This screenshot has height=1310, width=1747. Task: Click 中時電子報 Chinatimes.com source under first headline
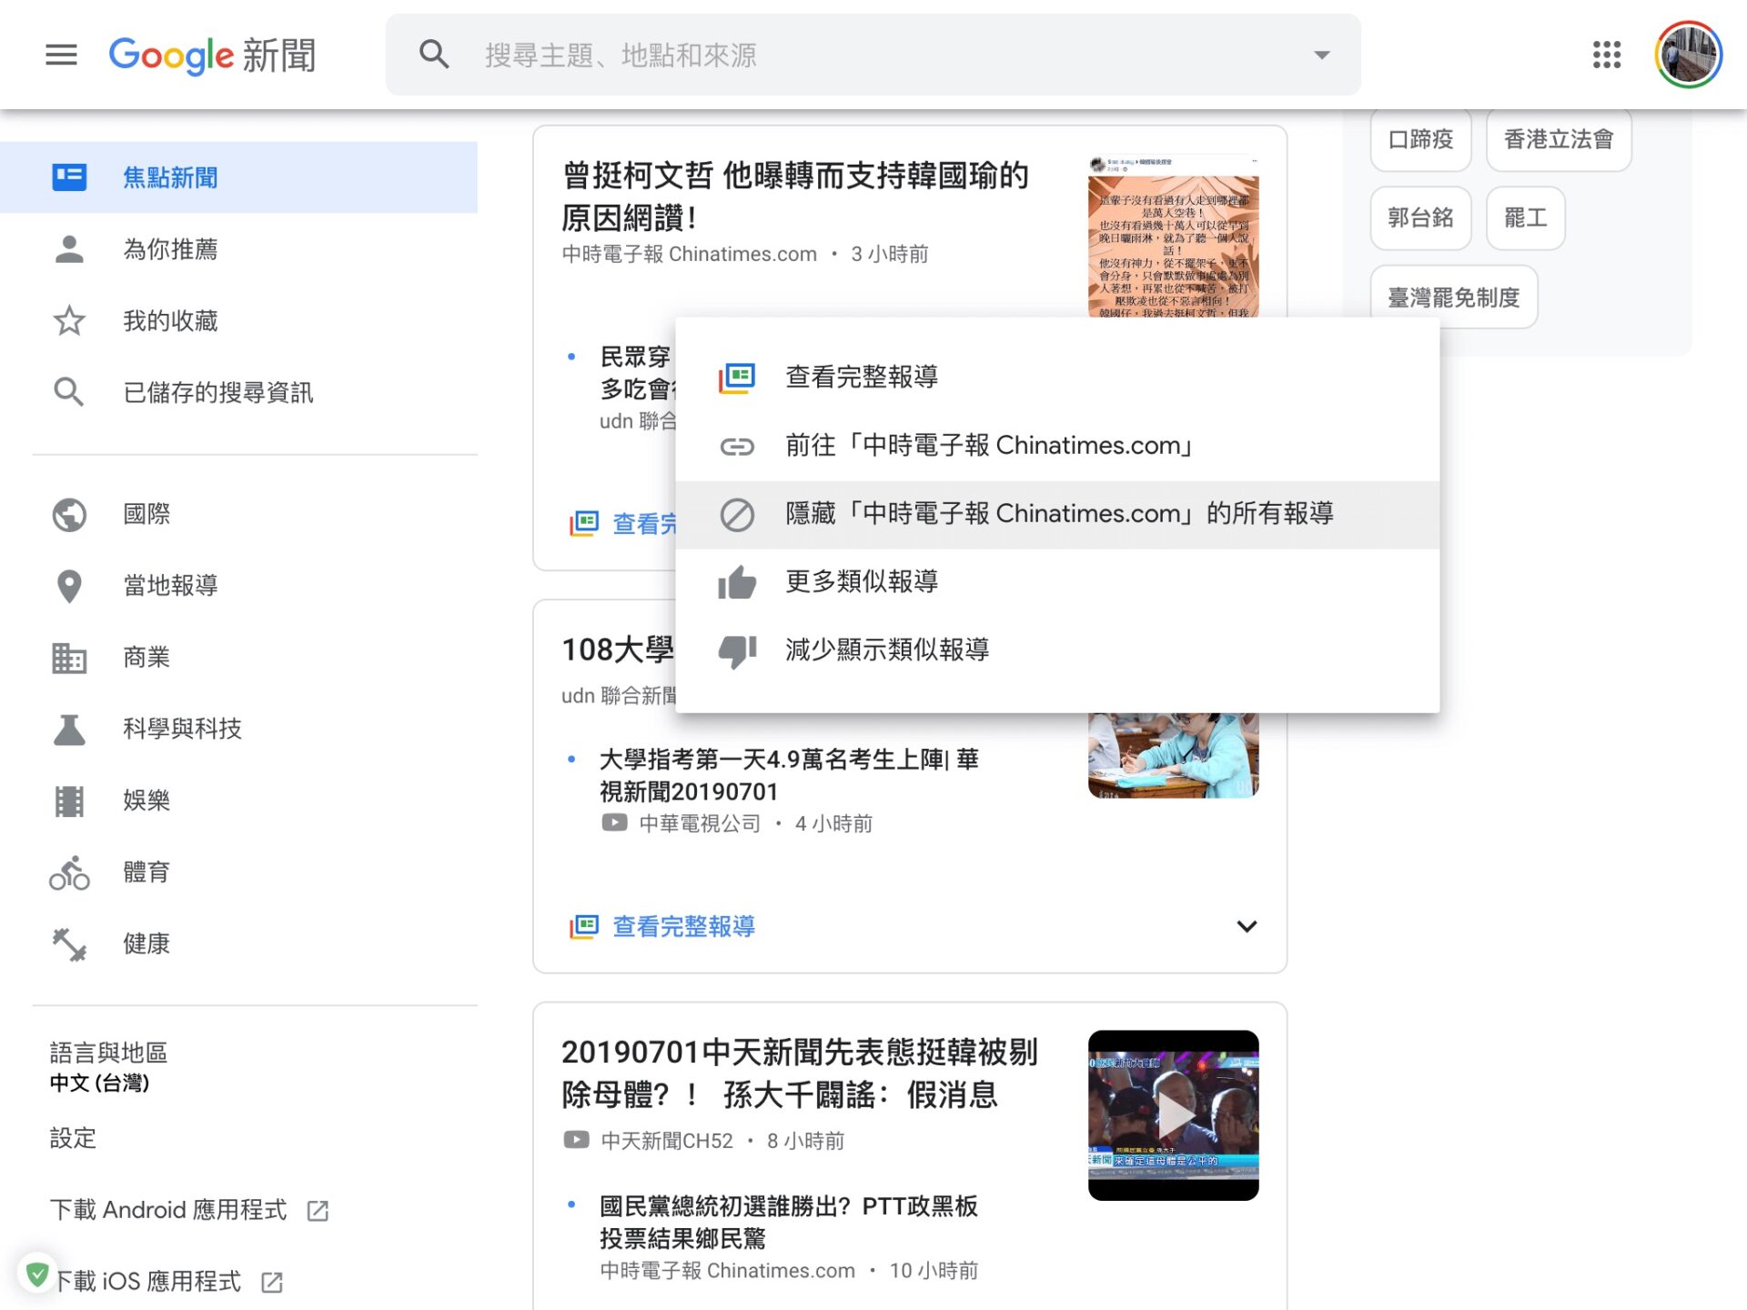(x=689, y=254)
